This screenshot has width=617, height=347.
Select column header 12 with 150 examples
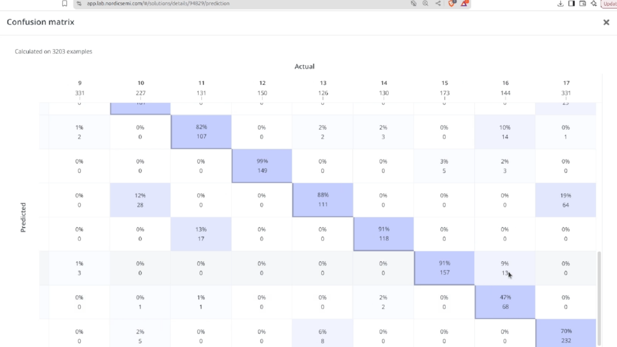coord(262,88)
